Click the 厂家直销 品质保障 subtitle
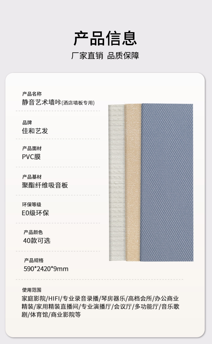The image size is (212, 344). click(x=105, y=56)
